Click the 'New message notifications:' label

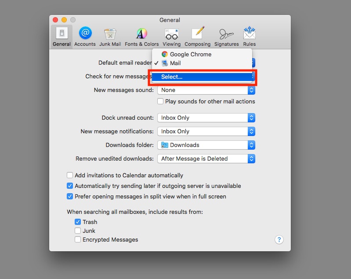117,132
